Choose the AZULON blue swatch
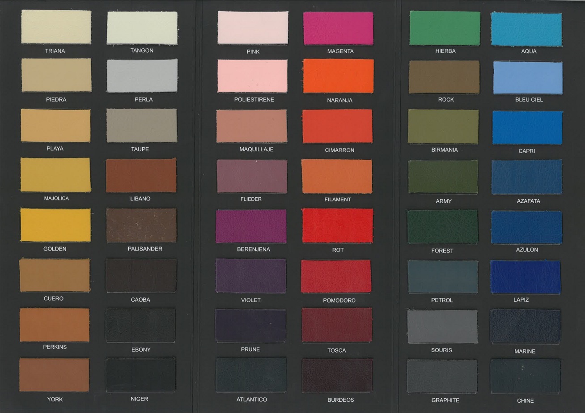This screenshot has width=585, height=413. tap(527, 227)
